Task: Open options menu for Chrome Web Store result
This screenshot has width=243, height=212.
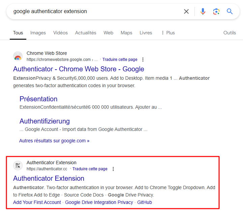Action: pos(143,60)
